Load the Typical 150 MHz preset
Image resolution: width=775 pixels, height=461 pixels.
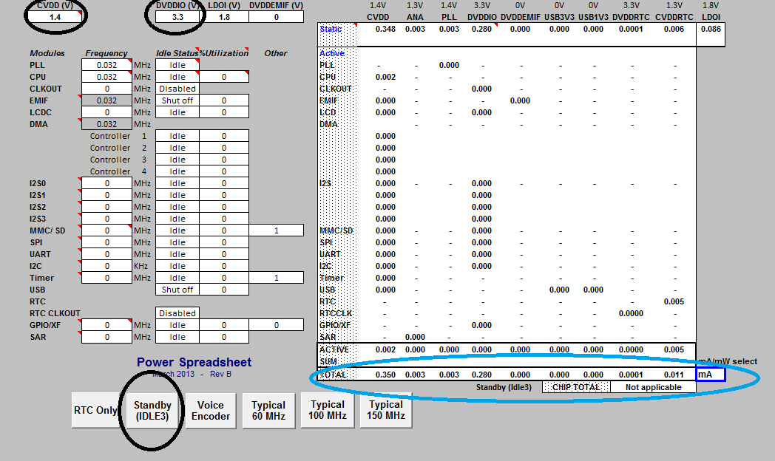pyautogui.click(x=385, y=410)
